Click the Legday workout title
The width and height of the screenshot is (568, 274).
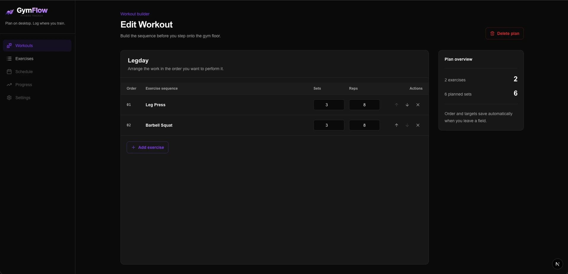138,60
